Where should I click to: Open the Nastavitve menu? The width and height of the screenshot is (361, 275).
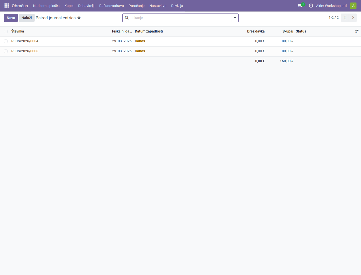158,6
